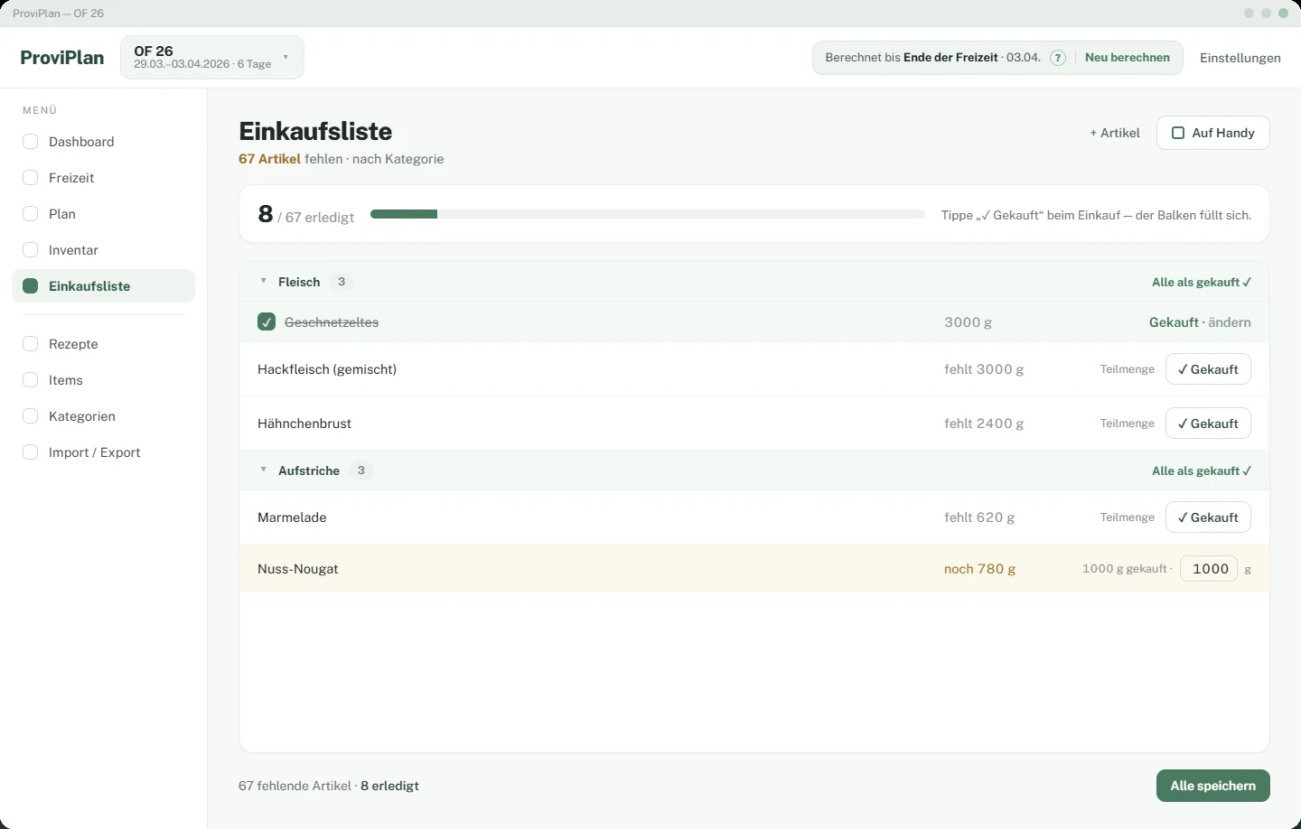Click Teilmenge for Hähnchenbrust
The image size is (1301, 829).
point(1128,424)
